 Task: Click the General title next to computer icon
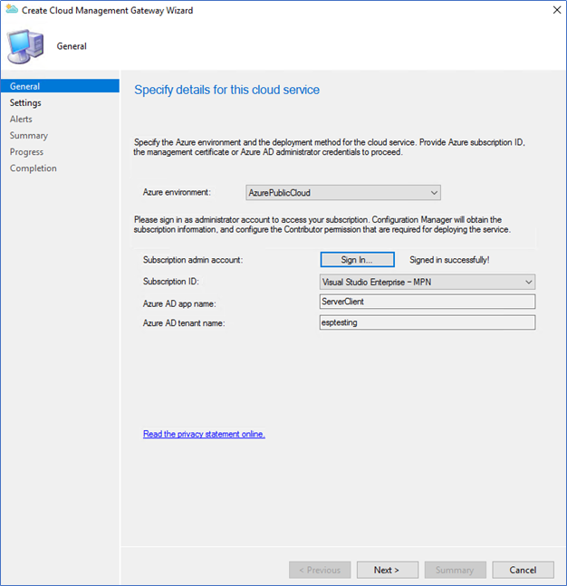pyautogui.click(x=72, y=46)
